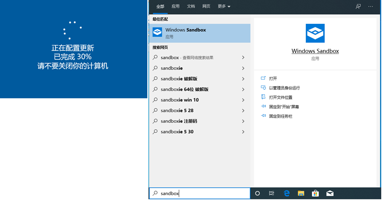Open File Explorer from the taskbar
The image size is (383, 203).
click(301, 194)
